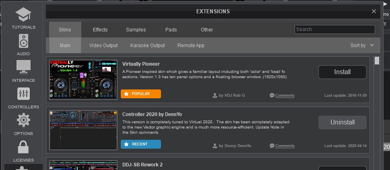Select the Main skins sub-tab
390x170 pixels.
tap(65, 45)
